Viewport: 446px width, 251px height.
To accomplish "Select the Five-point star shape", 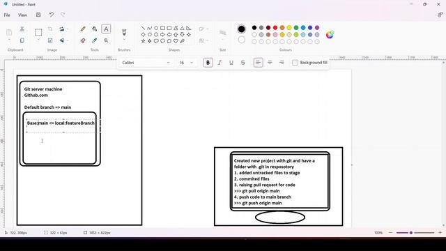I will (143, 41).
